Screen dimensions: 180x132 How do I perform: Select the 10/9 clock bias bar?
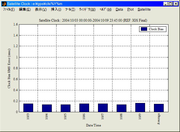(140, 107)
